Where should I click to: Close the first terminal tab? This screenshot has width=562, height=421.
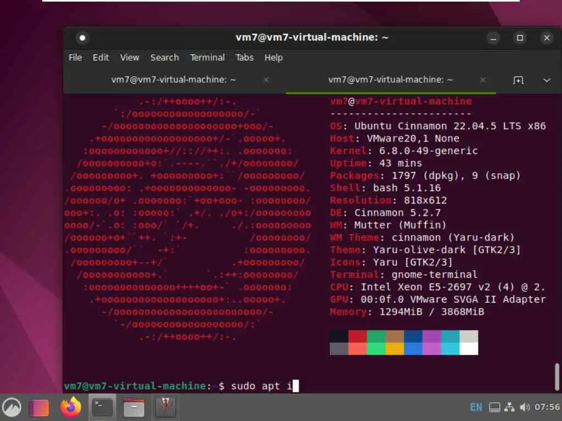coord(266,80)
